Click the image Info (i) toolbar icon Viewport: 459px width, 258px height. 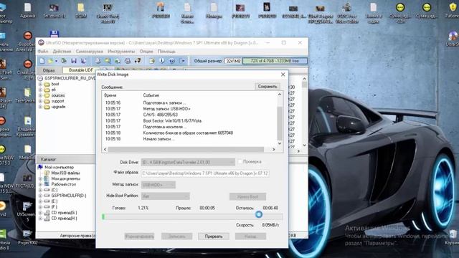click(162, 61)
